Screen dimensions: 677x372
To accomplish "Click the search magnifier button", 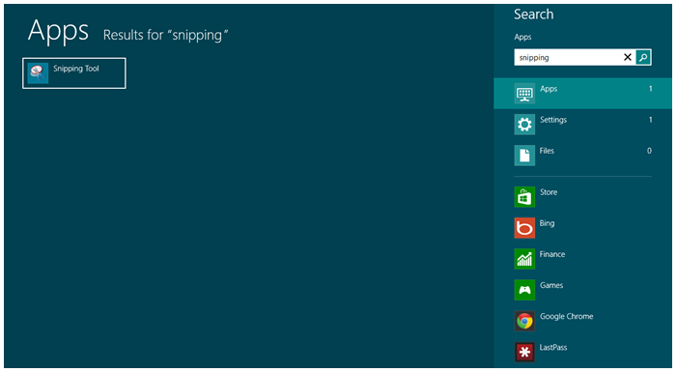I will [x=643, y=57].
